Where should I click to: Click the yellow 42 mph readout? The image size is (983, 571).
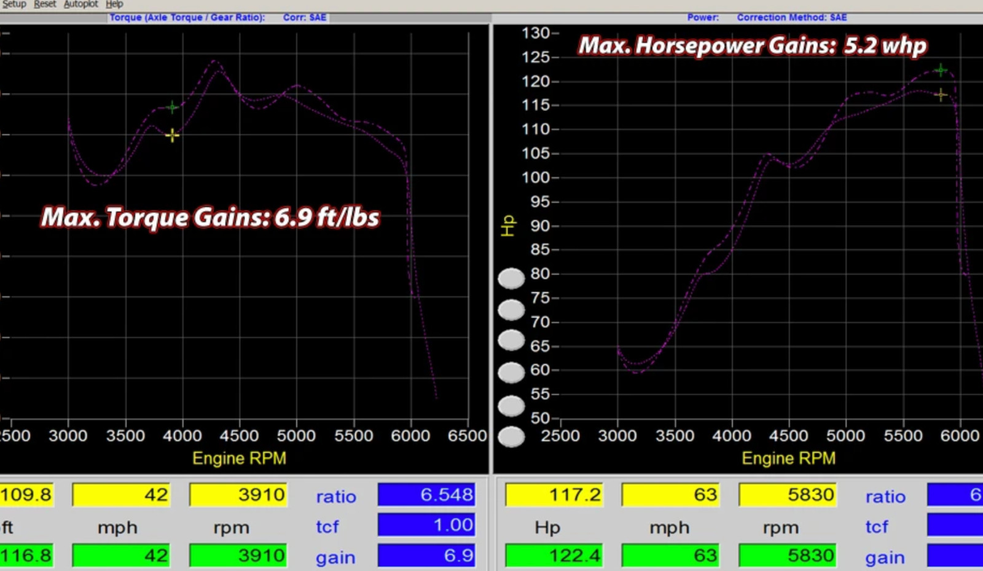[121, 495]
